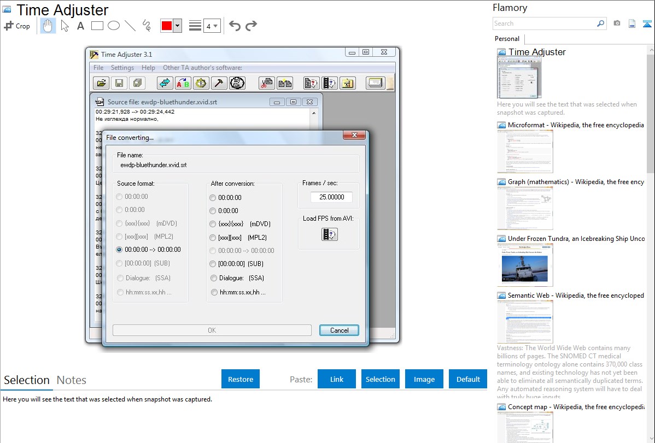The height and width of the screenshot is (443, 655).
Task: Select the freehand scribble tool
Action: pyautogui.click(x=147, y=26)
